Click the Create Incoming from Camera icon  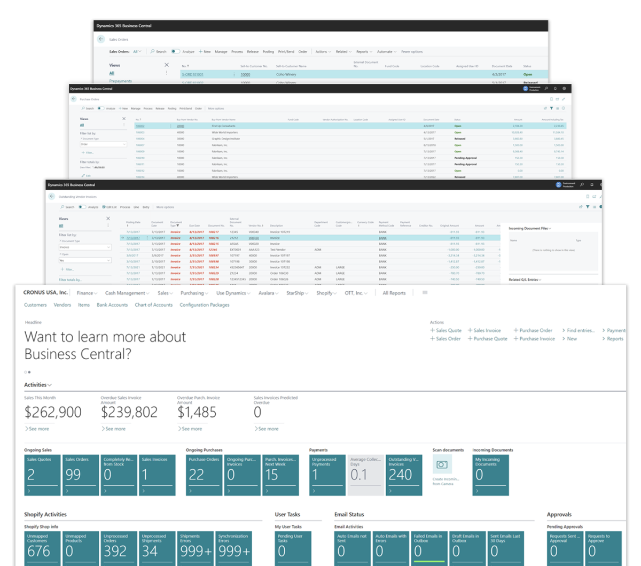click(x=442, y=464)
